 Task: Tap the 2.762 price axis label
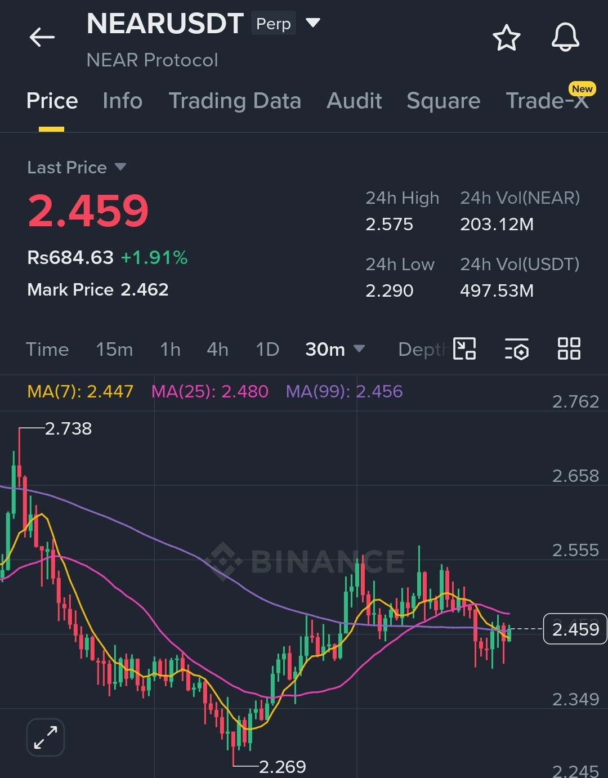pyautogui.click(x=575, y=401)
